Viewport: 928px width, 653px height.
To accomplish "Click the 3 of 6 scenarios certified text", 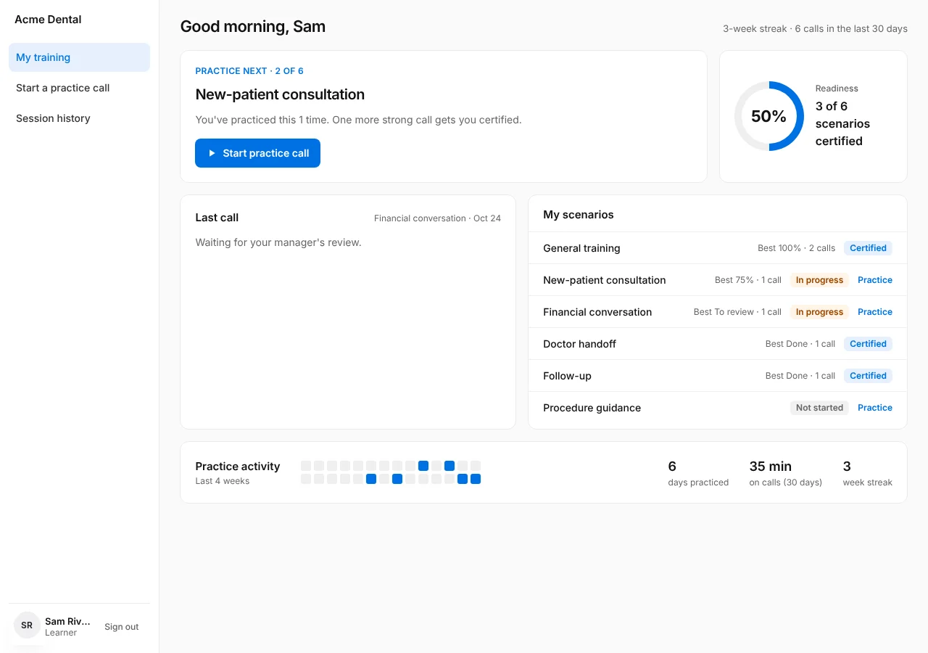I will [x=842, y=123].
